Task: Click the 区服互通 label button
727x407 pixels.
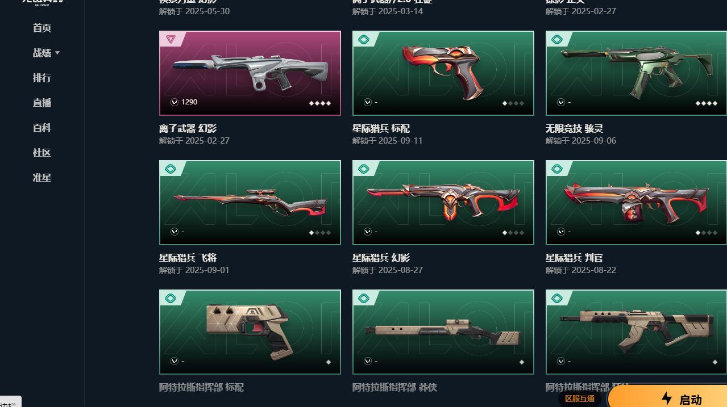Action: click(x=580, y=398)
